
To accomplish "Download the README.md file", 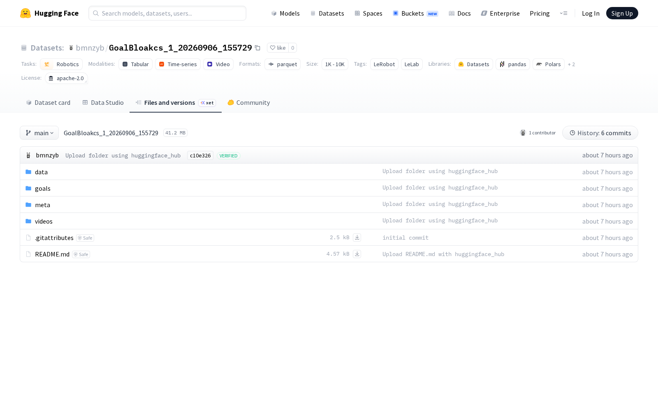I will coord(357,254).
